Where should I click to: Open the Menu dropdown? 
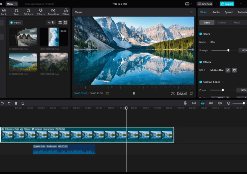pyautogui.click(x=12, y=4)
